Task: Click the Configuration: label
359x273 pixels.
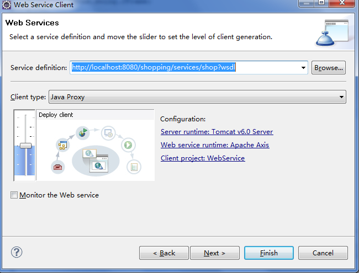Action: click(183, 119)
